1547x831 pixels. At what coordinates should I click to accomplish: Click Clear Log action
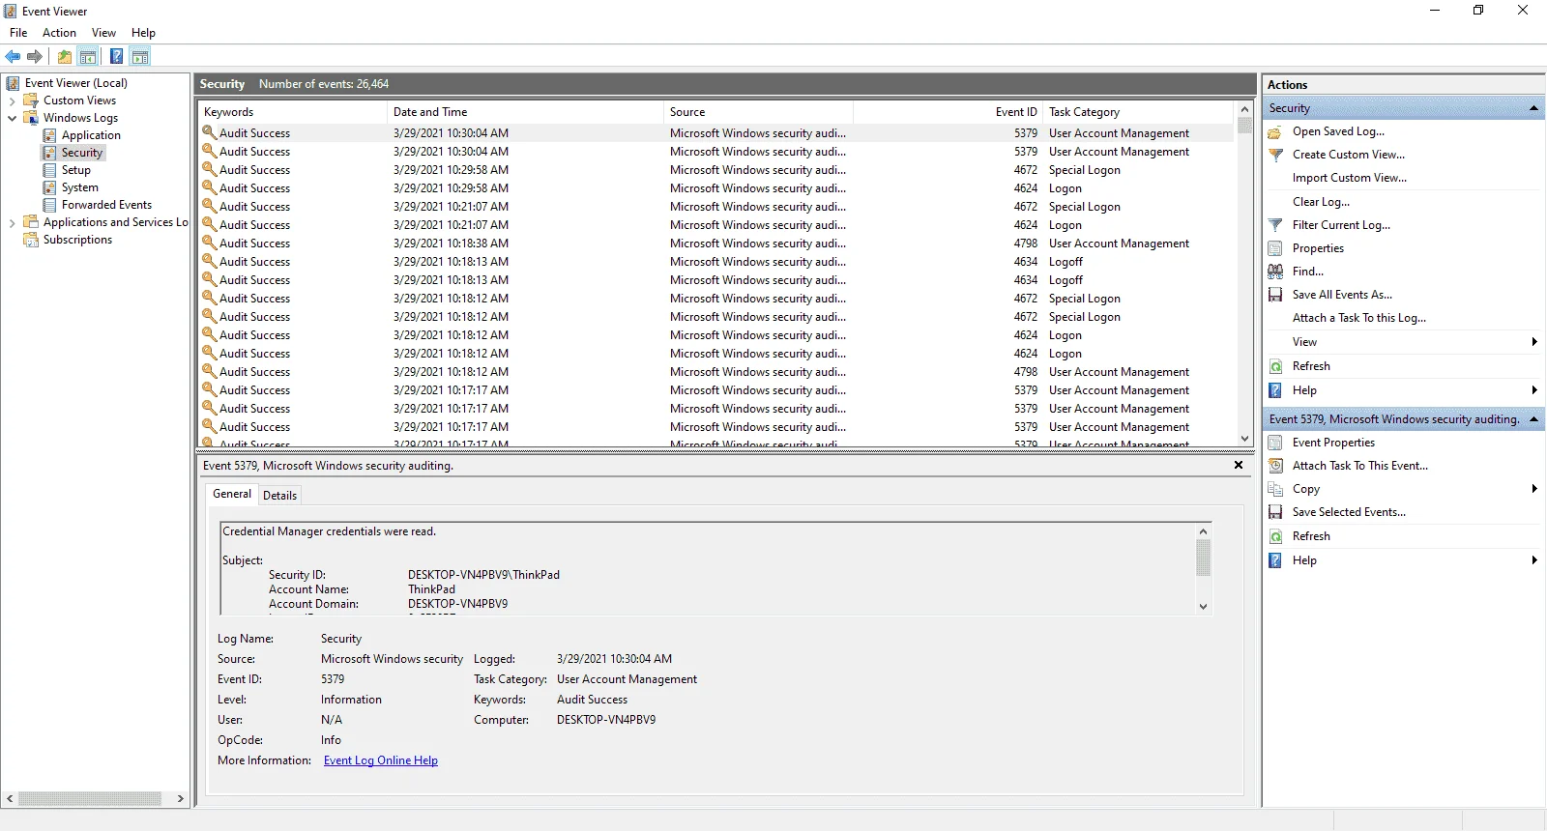pos(1321,202)
